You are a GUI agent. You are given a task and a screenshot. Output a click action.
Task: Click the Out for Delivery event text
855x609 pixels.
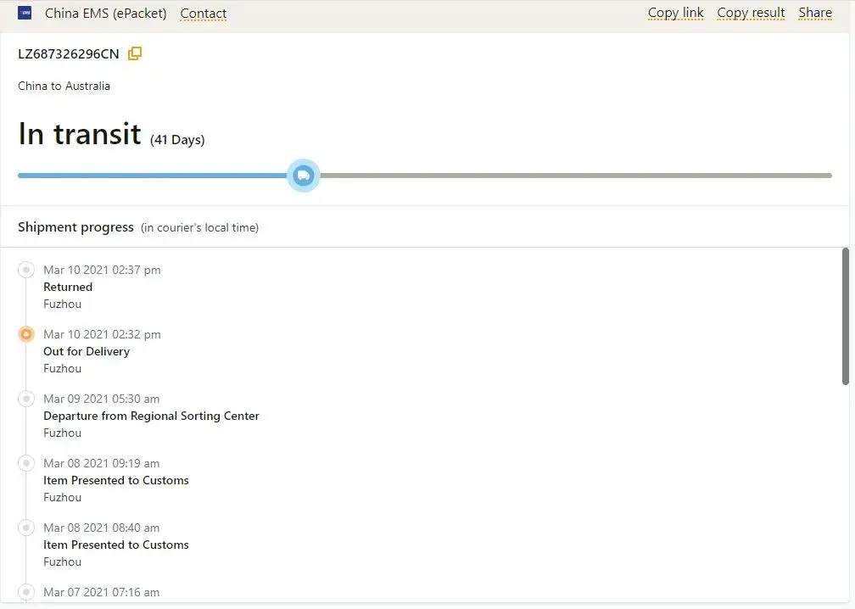[87, 351]
